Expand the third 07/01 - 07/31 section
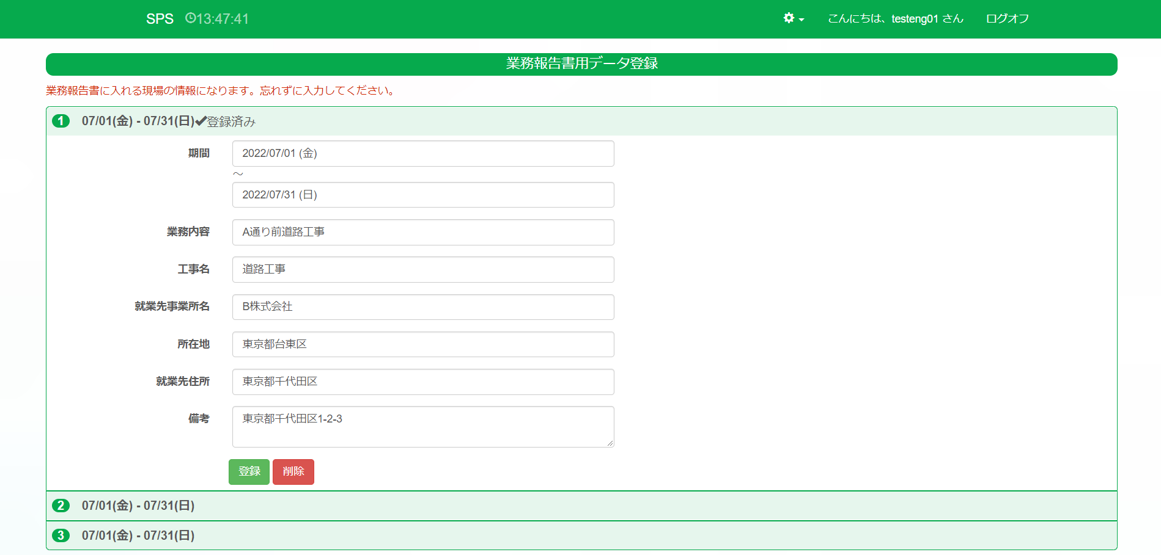The height and width of the screenshot is (555, 1161). pos(138,535)
